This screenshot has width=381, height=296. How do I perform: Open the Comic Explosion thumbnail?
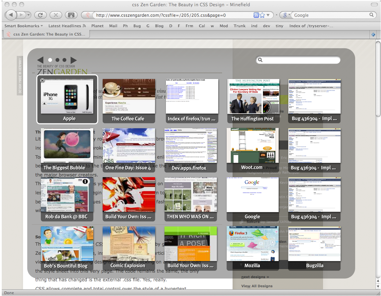point(129,248)
